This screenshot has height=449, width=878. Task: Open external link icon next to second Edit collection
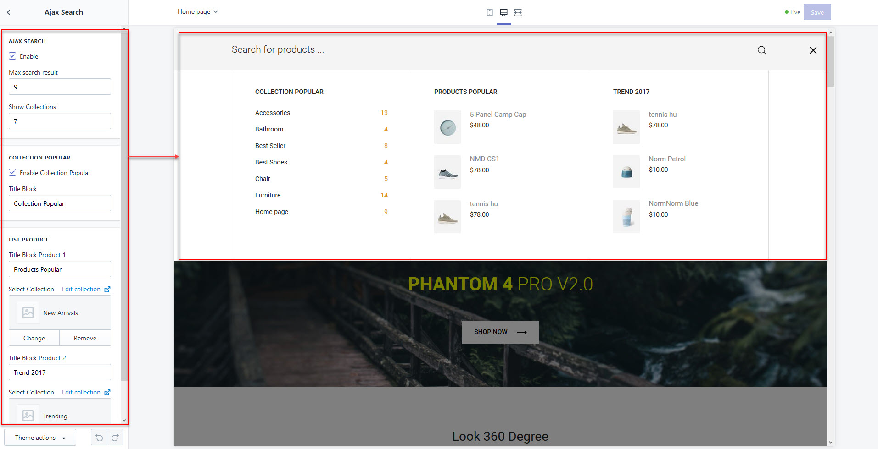(x=107, y=393)
